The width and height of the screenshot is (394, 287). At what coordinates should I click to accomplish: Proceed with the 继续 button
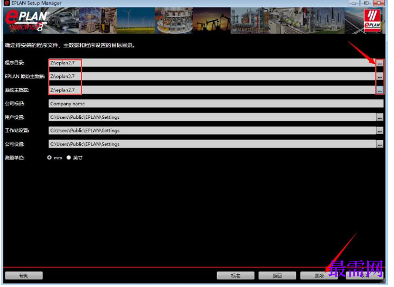click(x=319, y=276)
